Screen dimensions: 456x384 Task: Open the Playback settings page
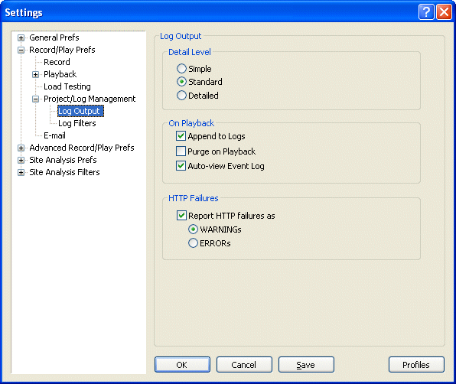[x=60, y=74]
